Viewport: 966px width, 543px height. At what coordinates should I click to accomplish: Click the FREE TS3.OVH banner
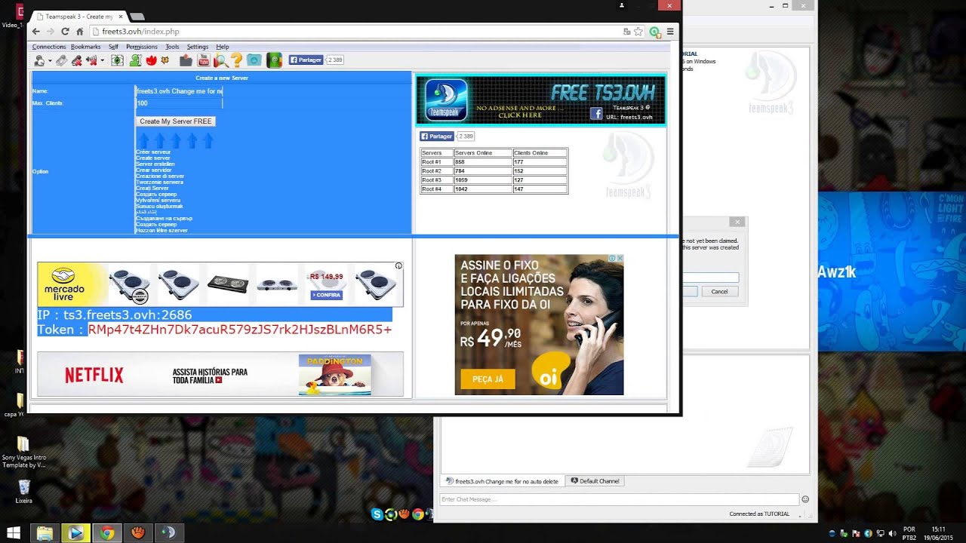[x=540, y=100]
